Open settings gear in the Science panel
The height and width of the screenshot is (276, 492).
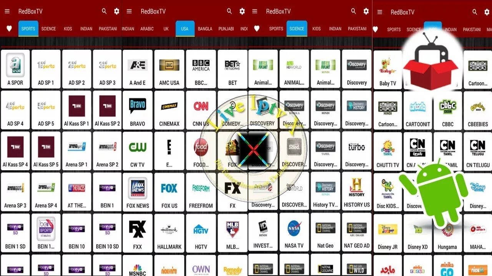[x=366, y=11]
